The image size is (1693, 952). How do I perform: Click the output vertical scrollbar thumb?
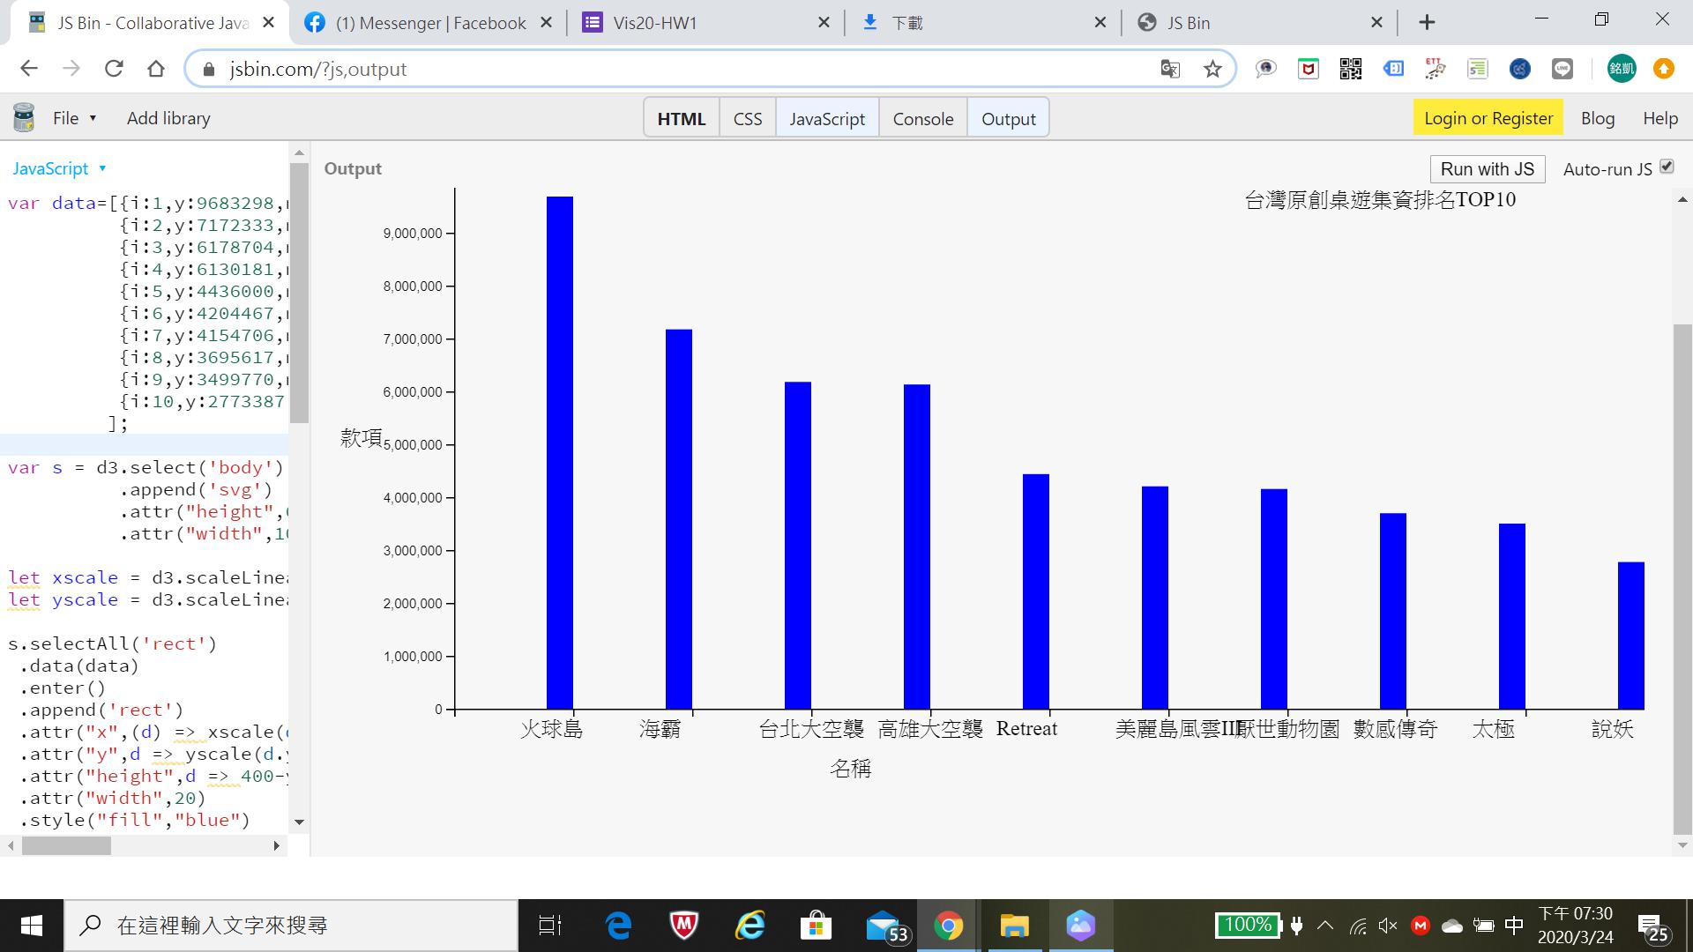coord(1682,578)
